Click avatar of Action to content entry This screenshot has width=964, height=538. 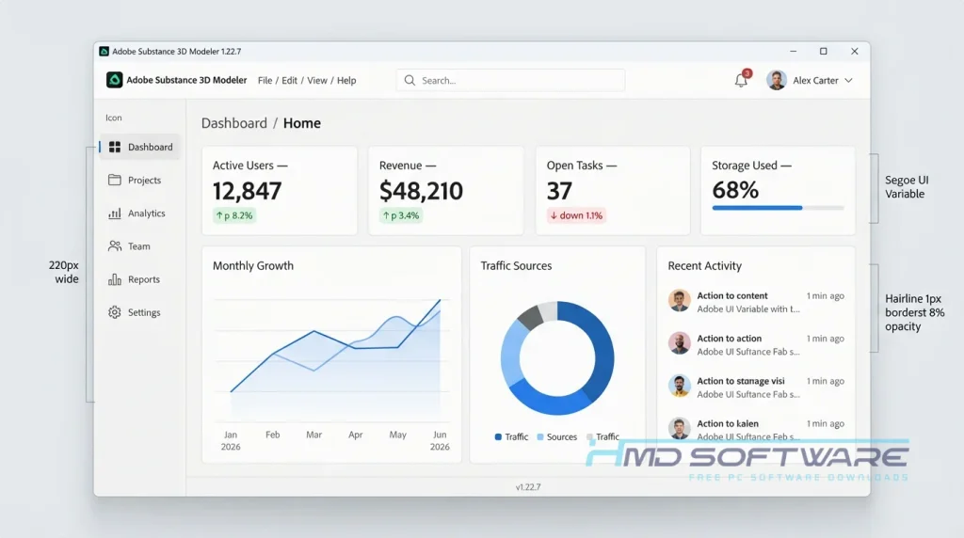[680, 301]
